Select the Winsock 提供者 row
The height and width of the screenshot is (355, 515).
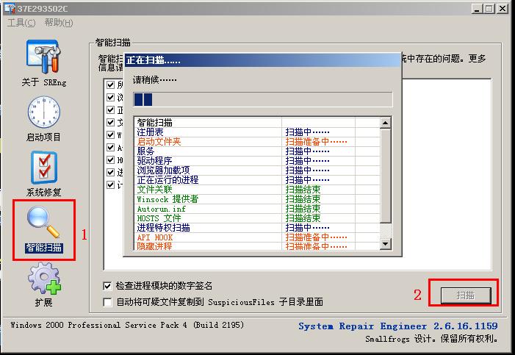coord(257,199)
